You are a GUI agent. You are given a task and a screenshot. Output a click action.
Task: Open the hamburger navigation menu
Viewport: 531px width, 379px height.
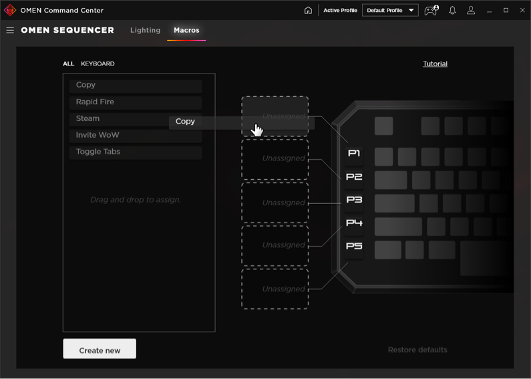coord(10,30)
